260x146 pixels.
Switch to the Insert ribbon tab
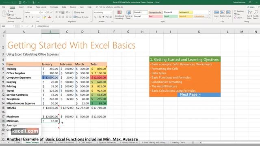pyautogui.click(x=21, y=7)
